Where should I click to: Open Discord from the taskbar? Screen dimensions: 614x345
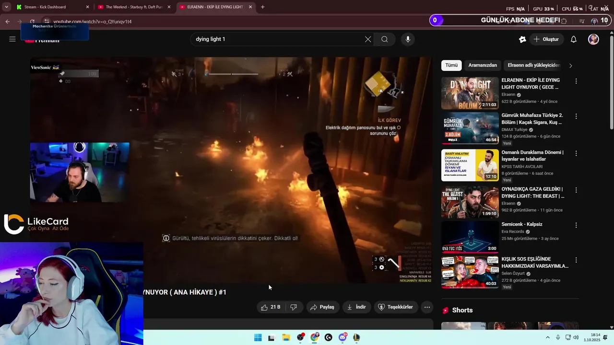[x=342, y=337]
